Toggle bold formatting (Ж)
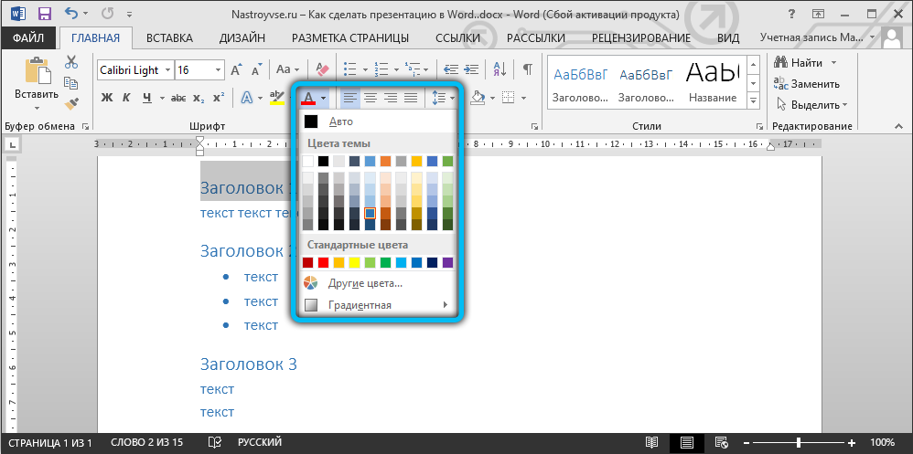Viewport: 913px width, 454px height. (106, 98)
